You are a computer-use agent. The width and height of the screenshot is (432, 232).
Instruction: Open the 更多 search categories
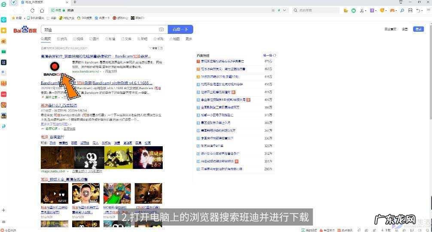click(189, 39)
